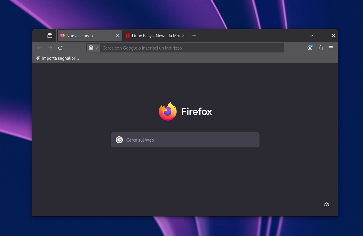Viewport: 363px width, 236px height.
Task: Close the Nuova scheda tab
Action: [118, 36]
